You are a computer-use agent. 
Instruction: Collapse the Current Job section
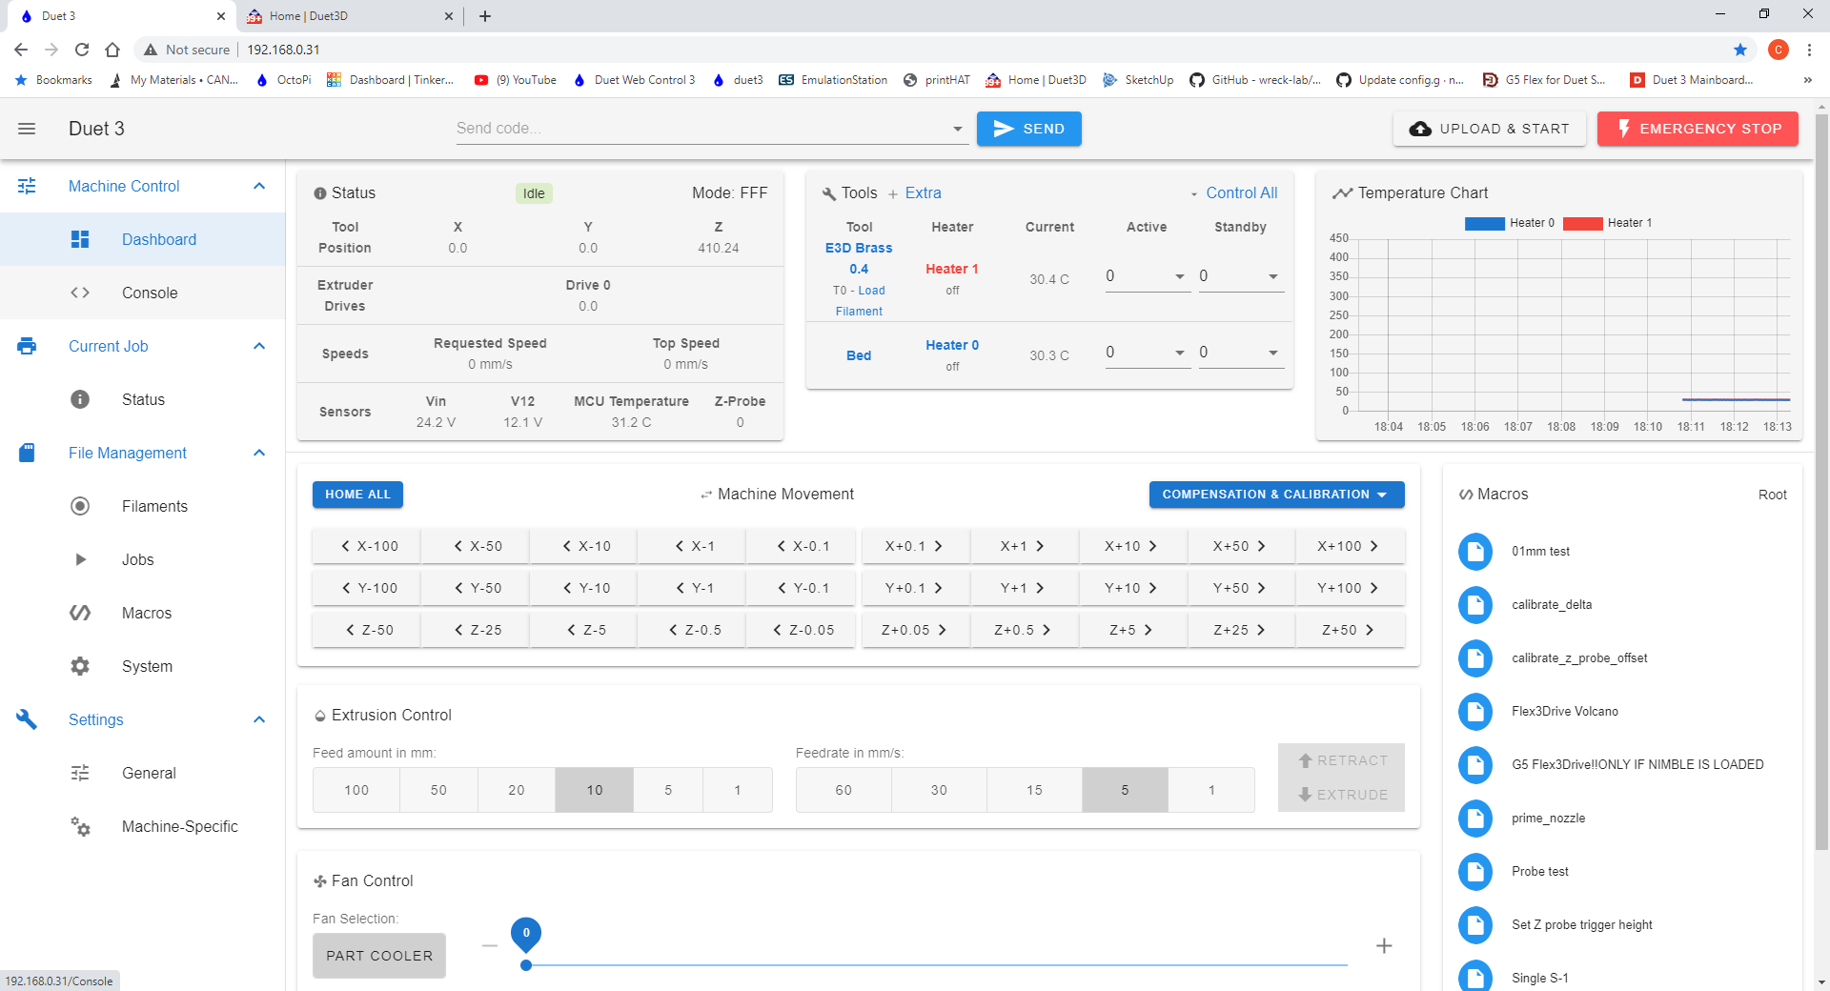tap(259, 346)
